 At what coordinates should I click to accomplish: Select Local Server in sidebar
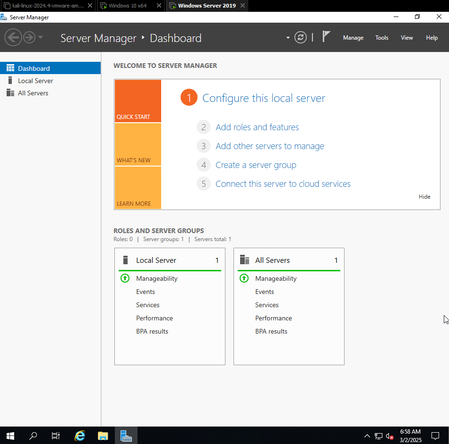pos(35,81)
